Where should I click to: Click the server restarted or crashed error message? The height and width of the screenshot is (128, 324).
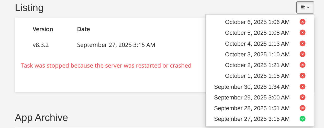(x=106, y=66)
